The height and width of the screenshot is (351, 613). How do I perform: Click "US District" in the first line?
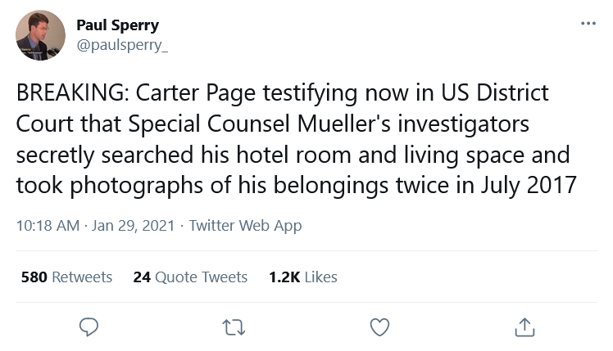[x=495, y=93]
